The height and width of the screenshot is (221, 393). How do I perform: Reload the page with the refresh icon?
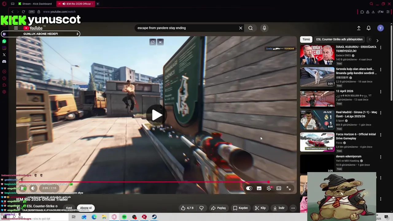point(23,12)
